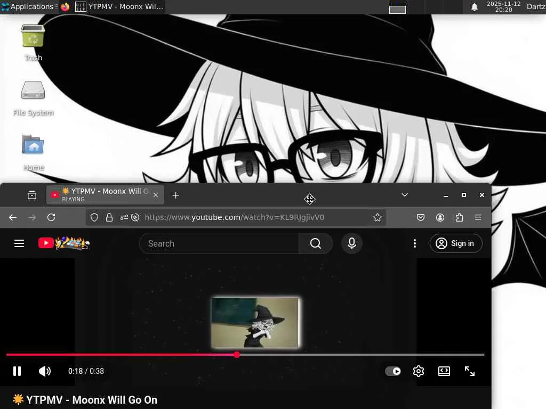Click the youtube.com URL address bar

coord(235,217)
